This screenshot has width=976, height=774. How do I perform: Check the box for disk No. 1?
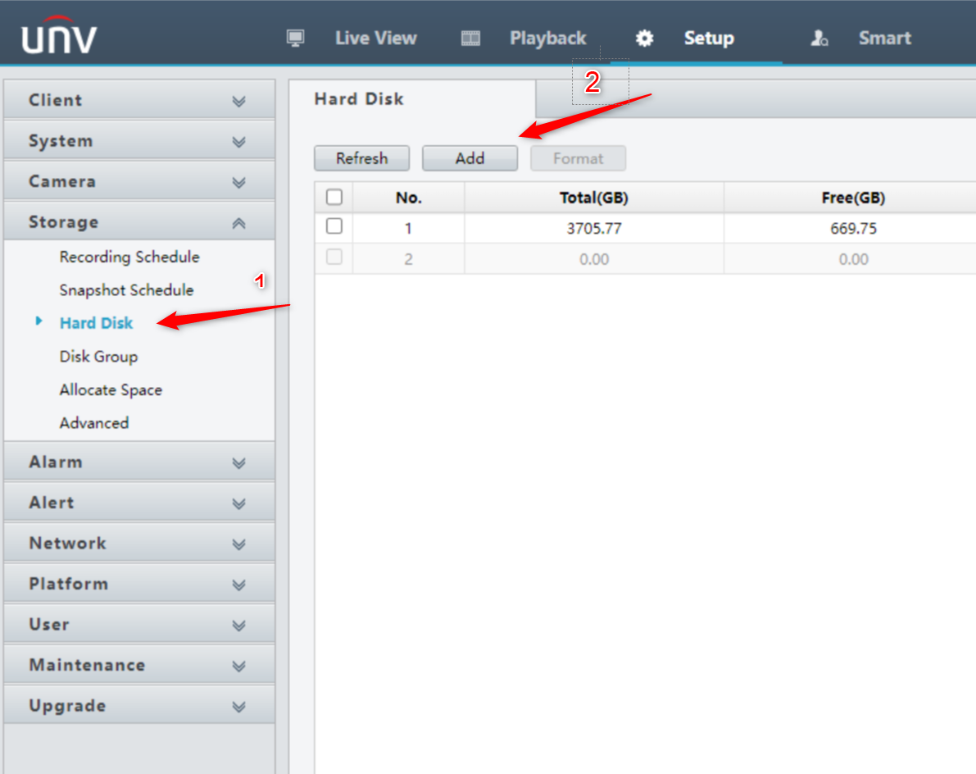coord(334,226)
